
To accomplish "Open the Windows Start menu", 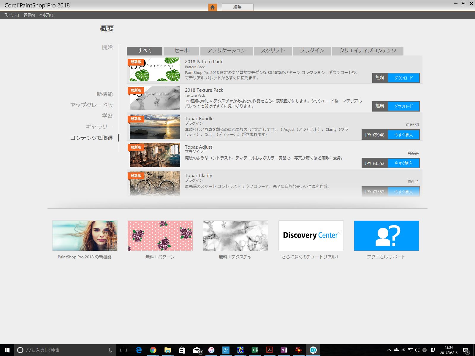I will [x=7, y=350].
